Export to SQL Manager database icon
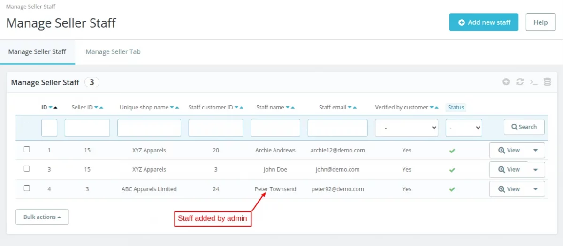 [x=547, y=82]
